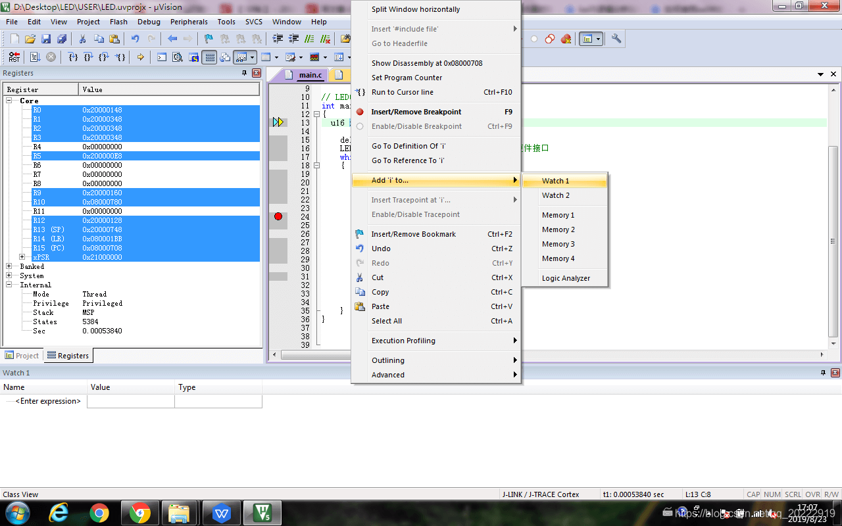Toggle the Registers Window toolbar button

point(210,57)
